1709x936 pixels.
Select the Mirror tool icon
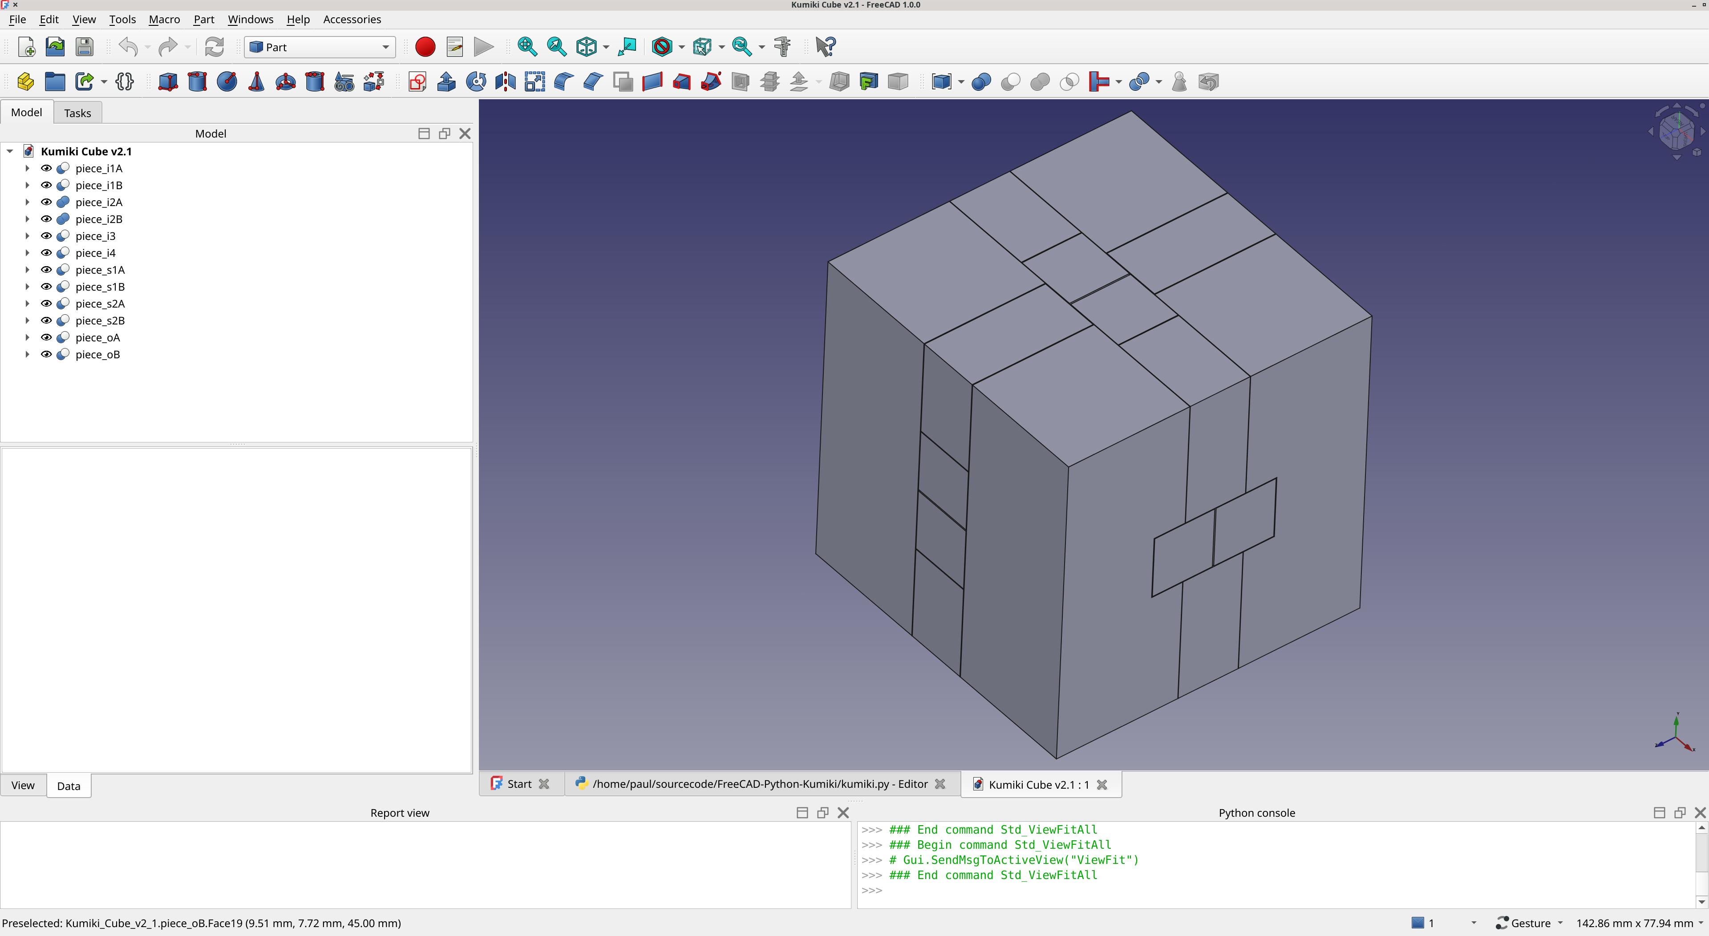pyautogui.click(x=506, y=81)
